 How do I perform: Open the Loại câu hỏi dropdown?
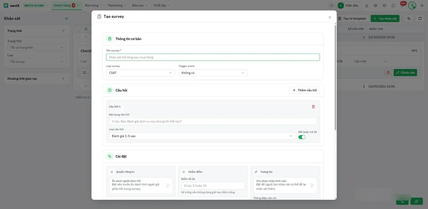[202, 136]
